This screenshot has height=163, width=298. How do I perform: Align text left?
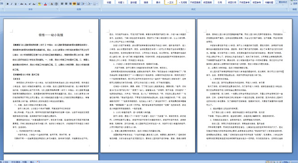point(62,4)
